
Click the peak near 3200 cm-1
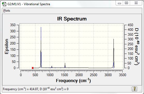coord(114,53)
